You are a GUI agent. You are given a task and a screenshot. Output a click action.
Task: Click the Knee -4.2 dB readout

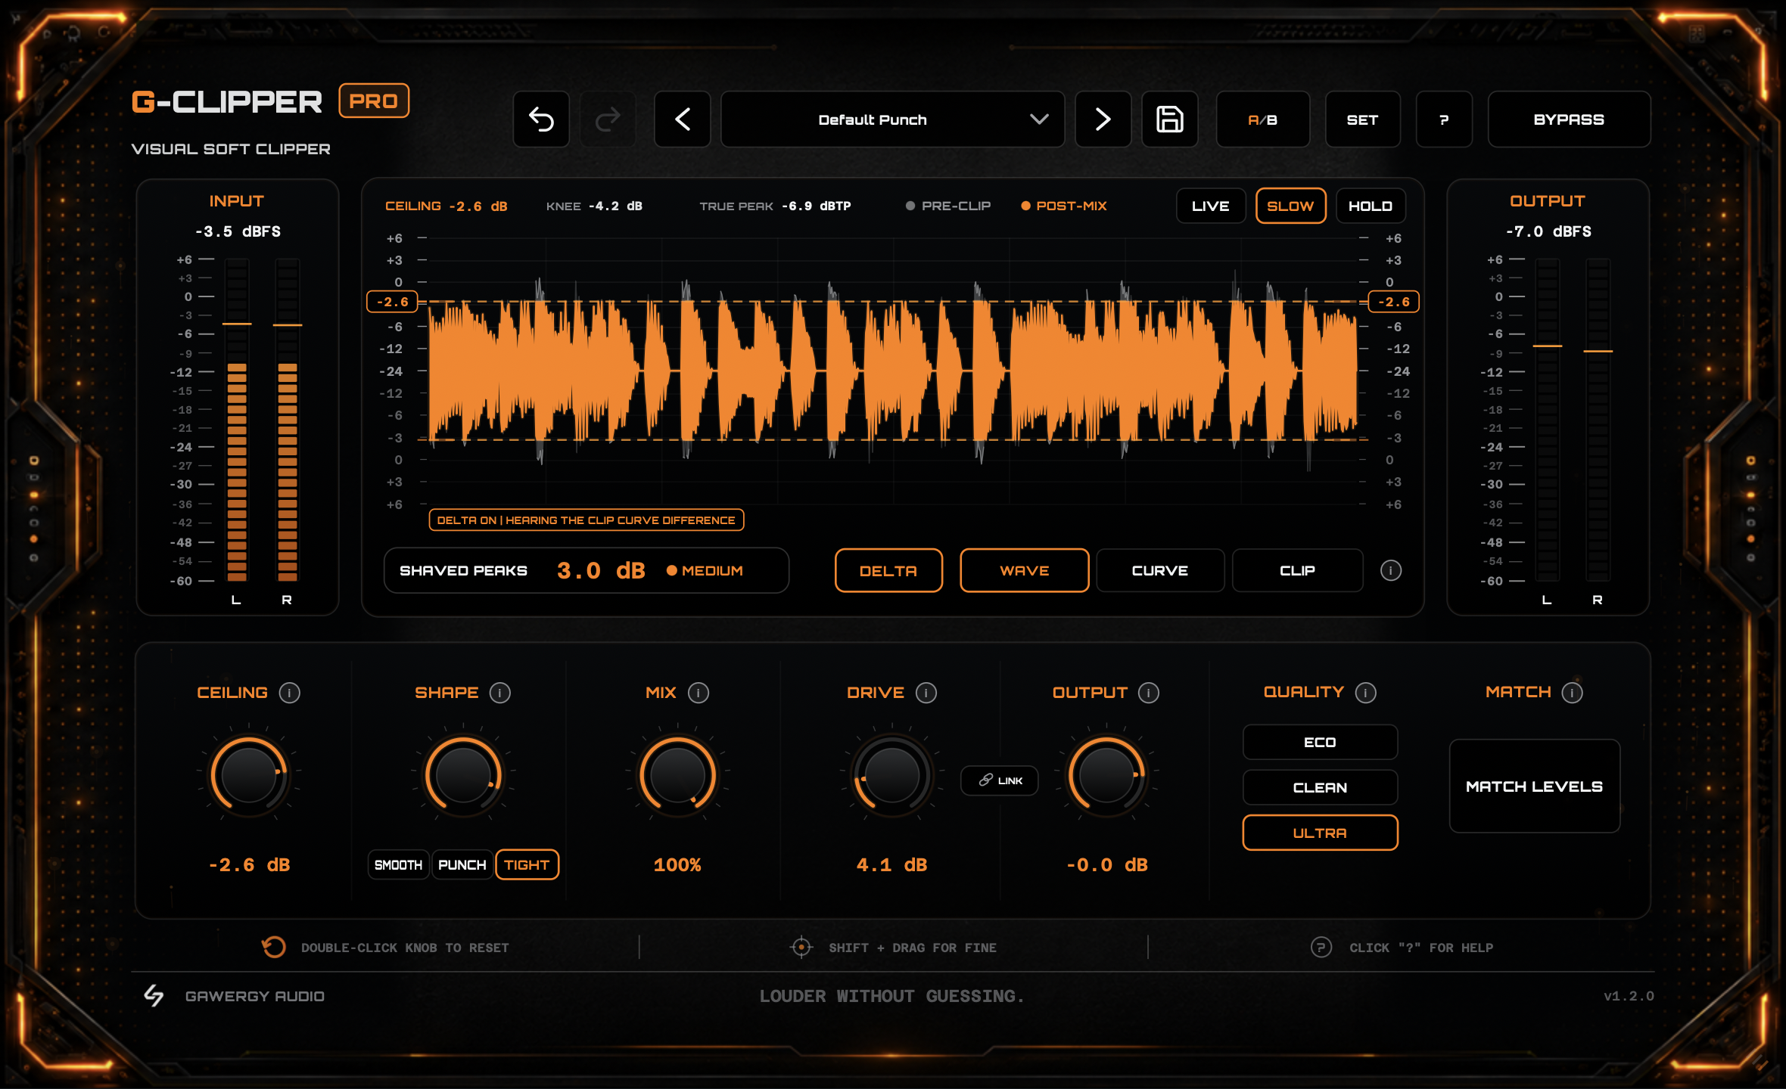click(594, 206)
